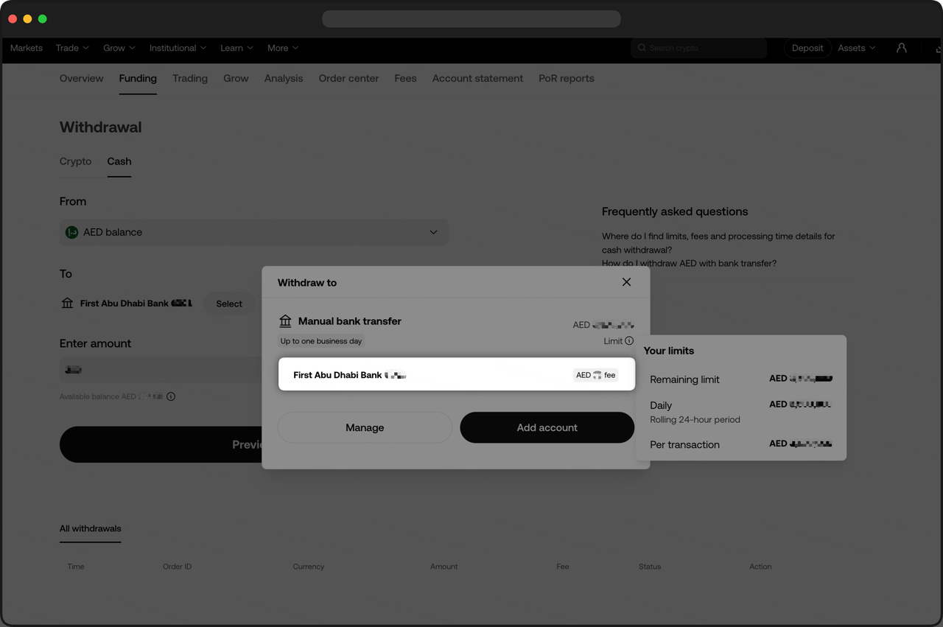The width and height of the screenshot is (943, 627).
Task: Choose First Abu Dhabi Bank account in dialog
Action: [x=457, y=374]
